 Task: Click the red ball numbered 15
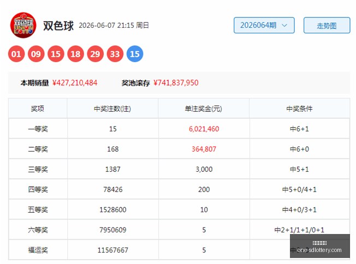point(56,54)
